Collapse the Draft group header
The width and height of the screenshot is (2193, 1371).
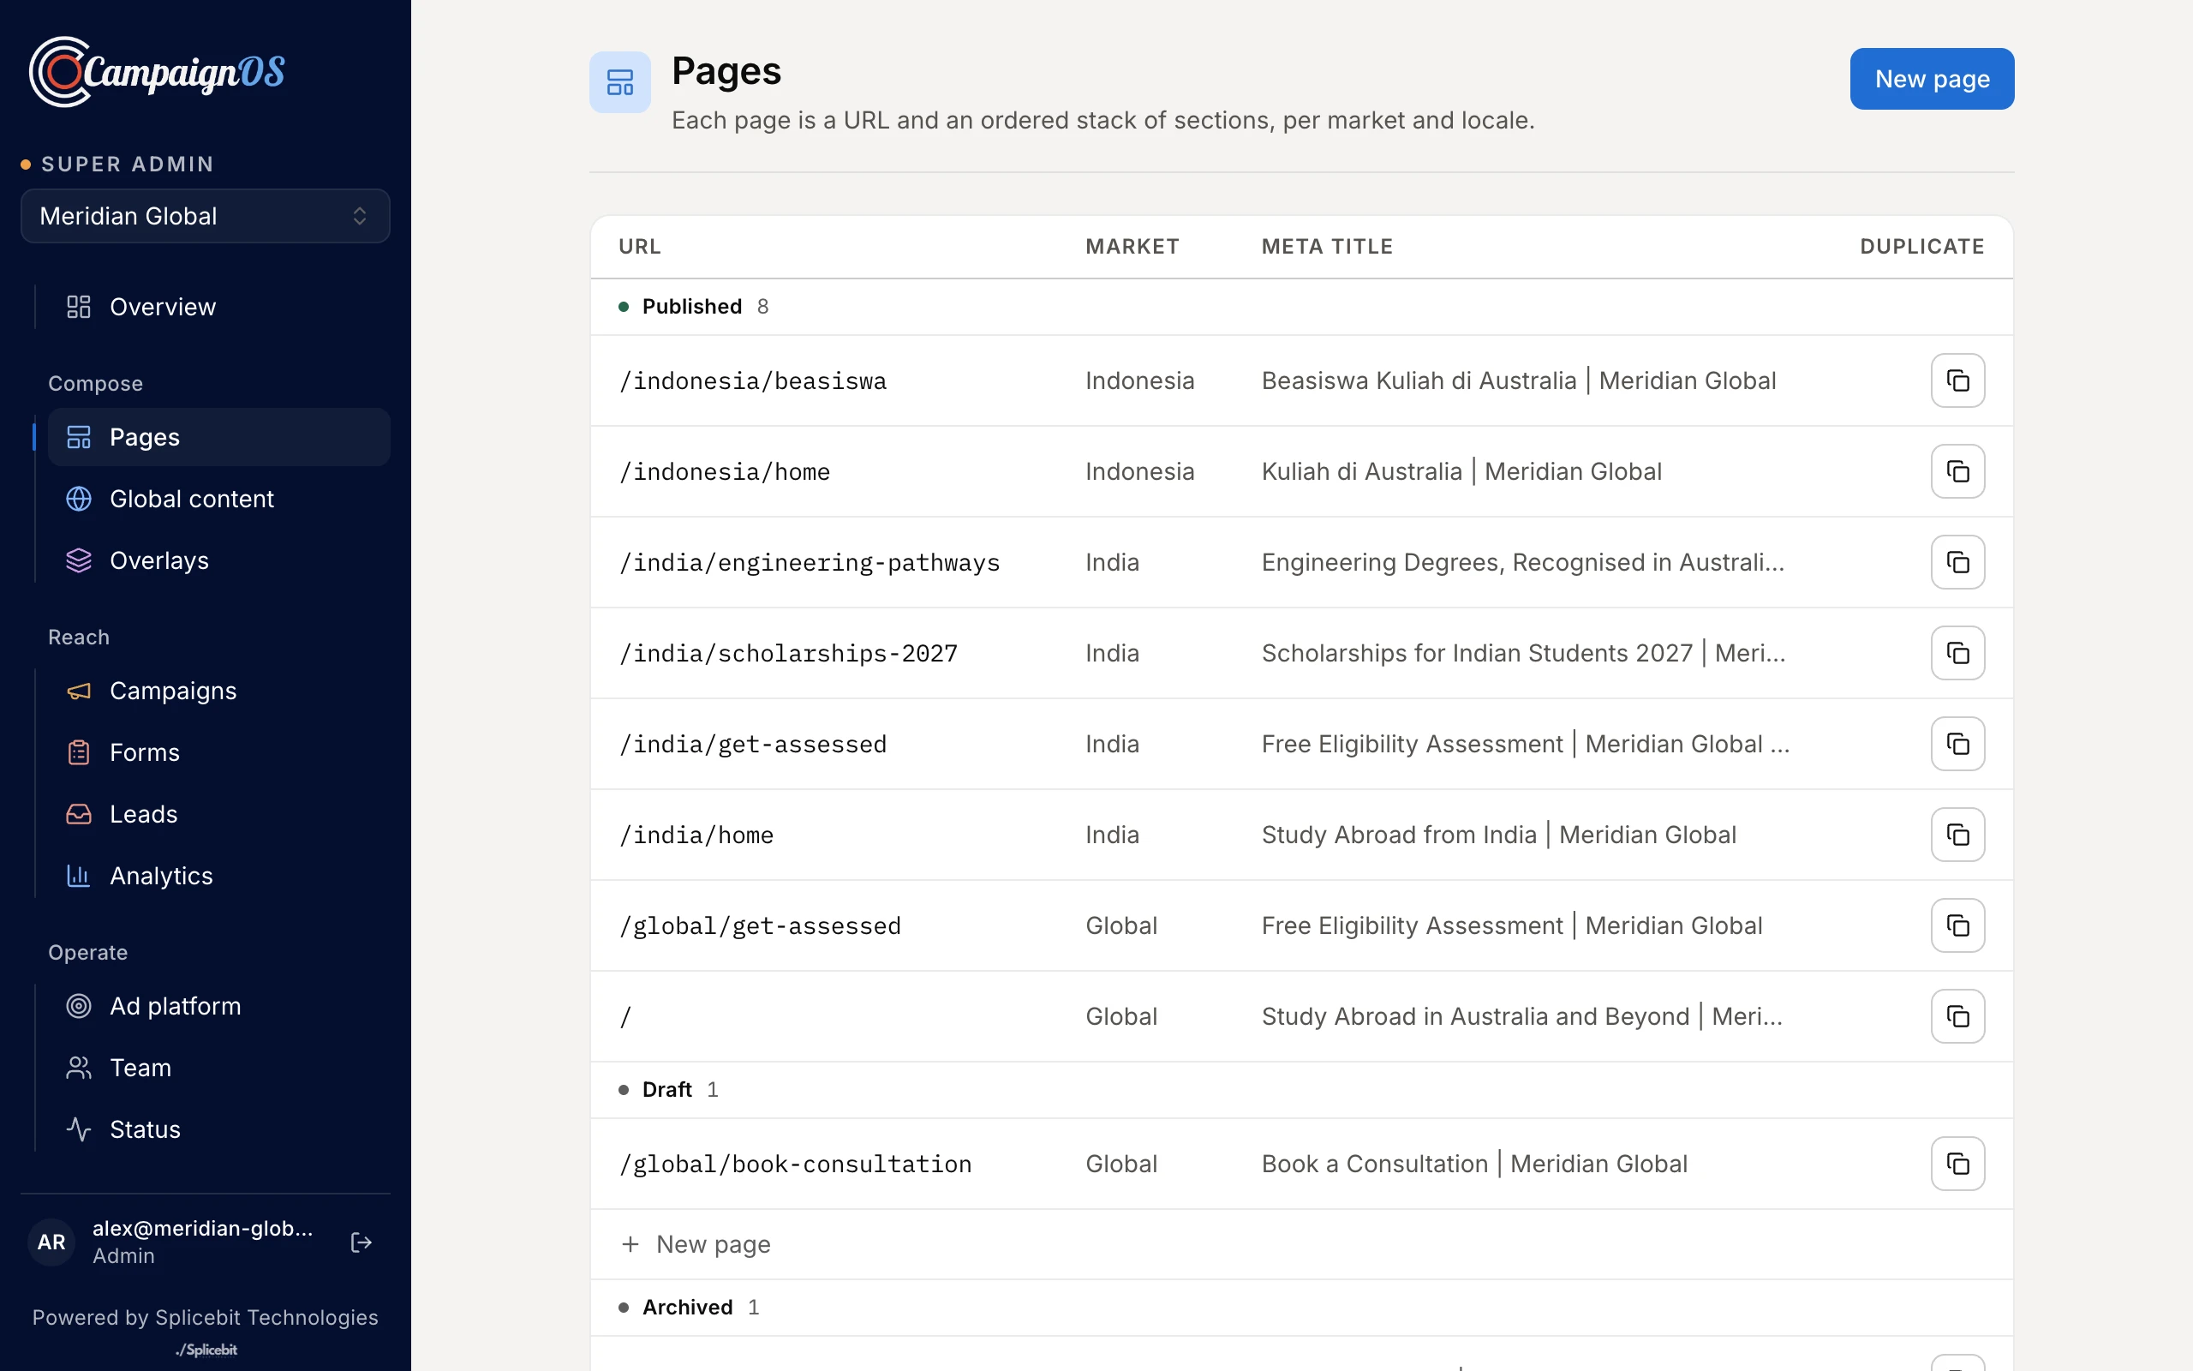pyautogui.click(x=1301, y=1089)
